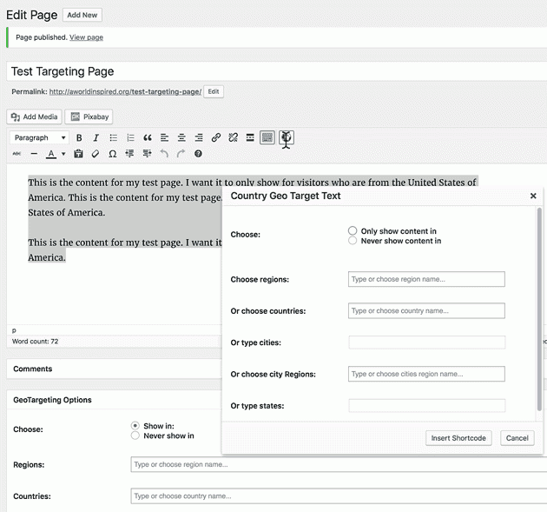Viewport: 547px width, 512px height.
Task: Select 'Never show in' under GeoTargeting Options
Action: (135, 436)
